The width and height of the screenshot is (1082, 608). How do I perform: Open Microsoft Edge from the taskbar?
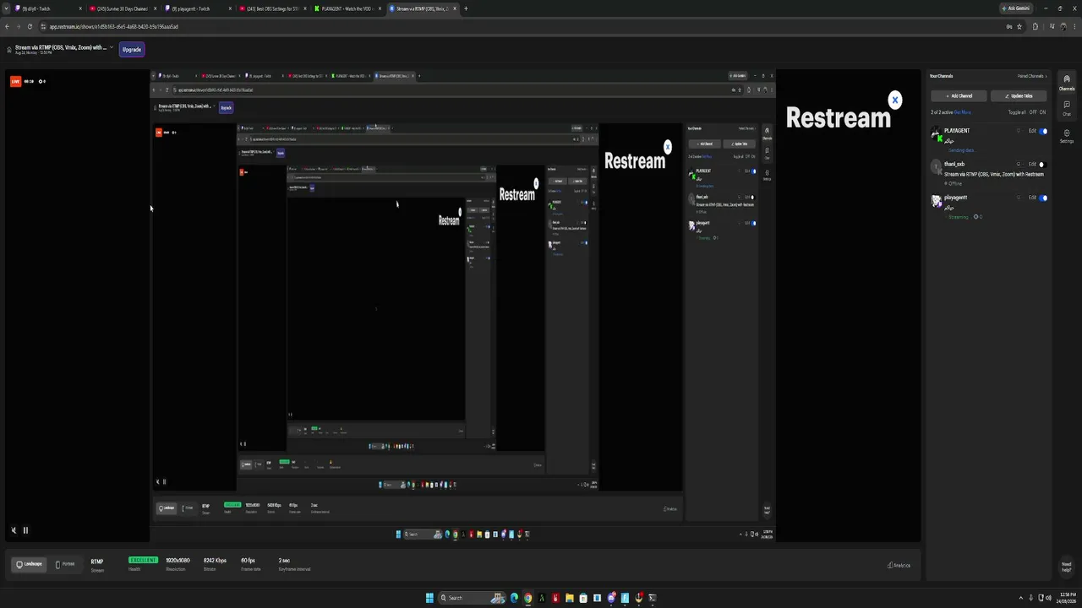[x=514, y=598]
